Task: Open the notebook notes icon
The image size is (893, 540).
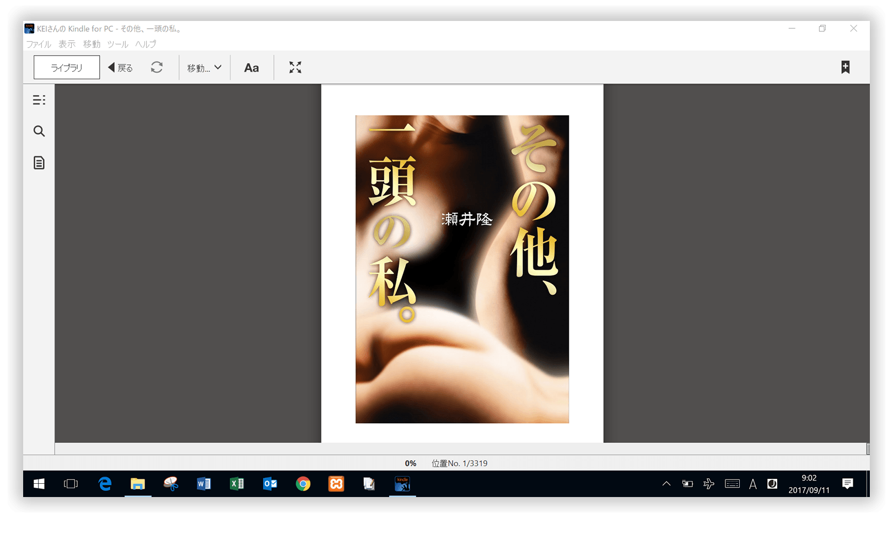Action: tap(39, 163)
